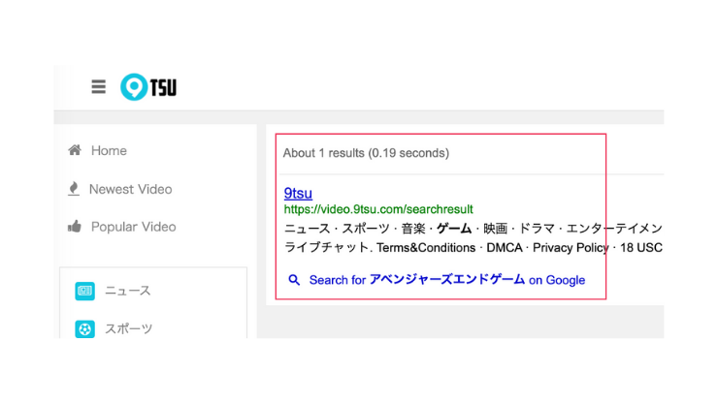The image size is (718, 403).
Task: Choose the スポーツ category label
Action: (x=128, y=328)
